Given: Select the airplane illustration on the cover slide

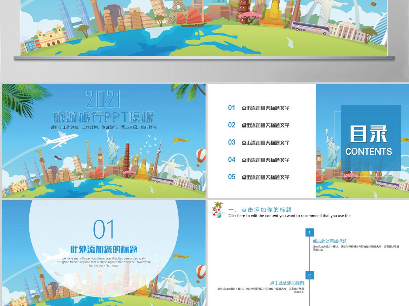Looking at the screenshot, I should tap(60, 140).
